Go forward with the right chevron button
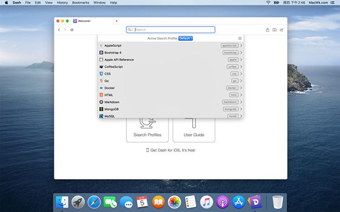Screen dimensions: 340x212 pyautogui.click(x=65, y=29)
